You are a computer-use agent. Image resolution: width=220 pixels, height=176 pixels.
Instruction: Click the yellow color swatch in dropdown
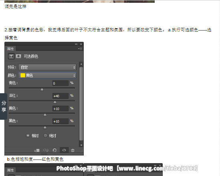(x=22, y=76)
